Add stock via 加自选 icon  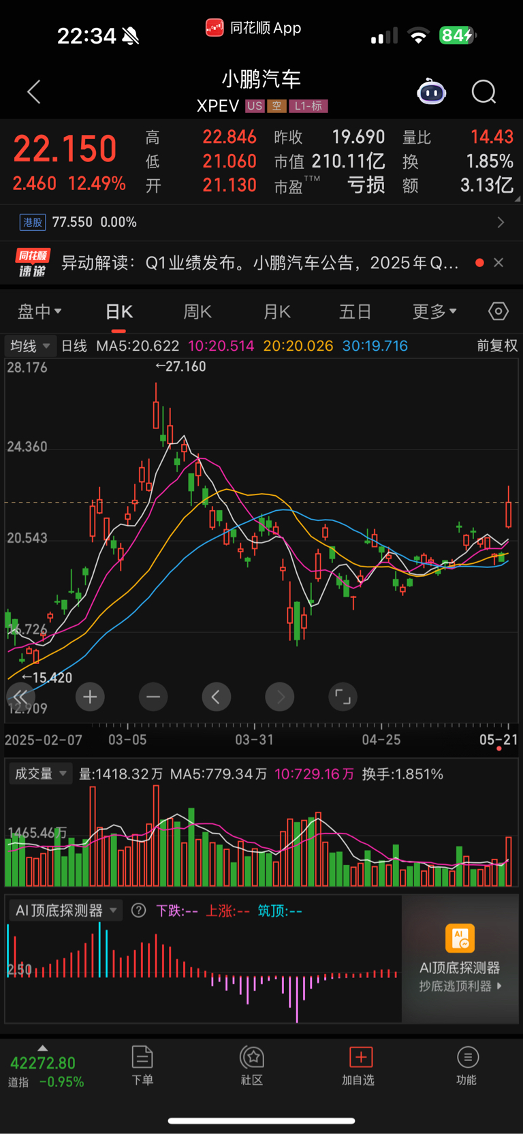pyautogui.click(x=359, y=1066)
